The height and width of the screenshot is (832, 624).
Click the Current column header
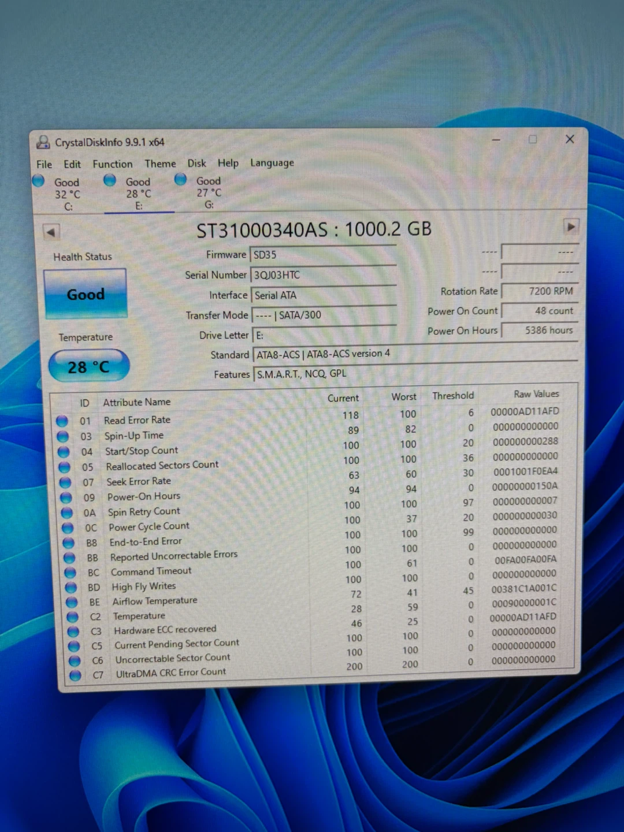[x=343, y=398]
